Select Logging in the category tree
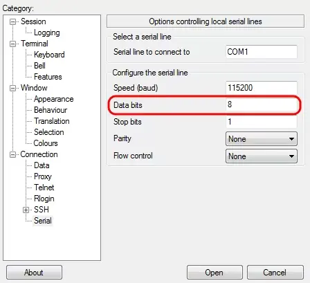 pos(47,33)
